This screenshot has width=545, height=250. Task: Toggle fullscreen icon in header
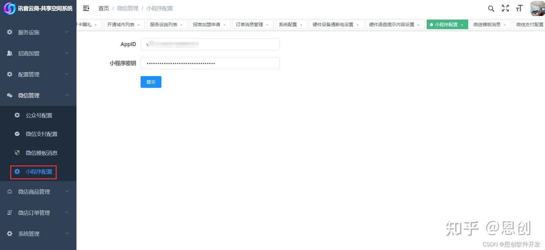(505, 8)
